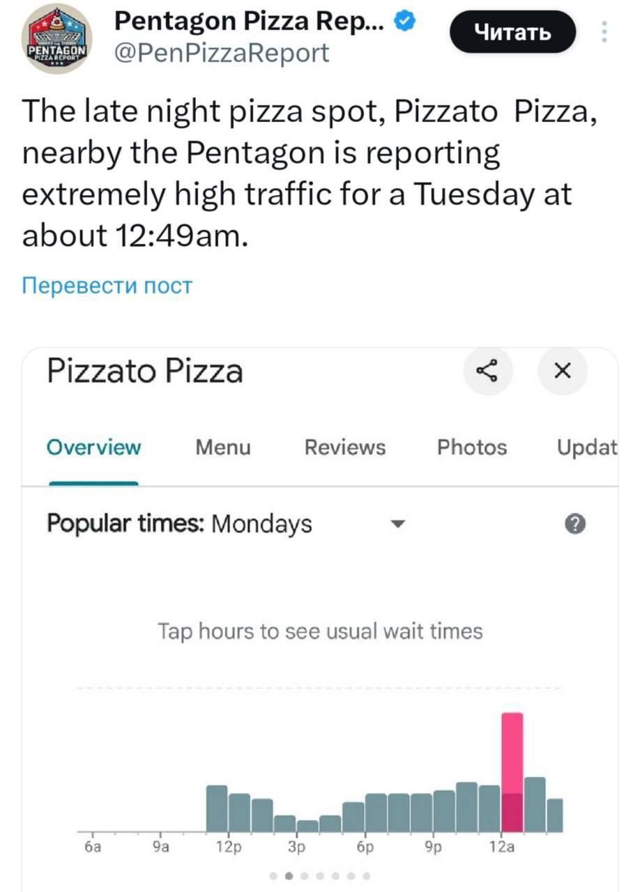Open the Photos tab
This screenshot has width=640, height=892.
(x=472, y=447)
